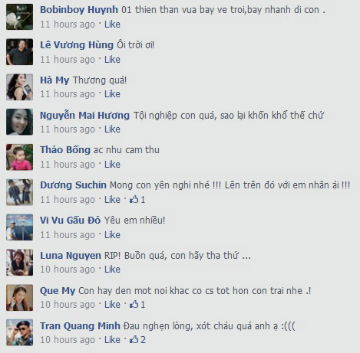The image size is (360, 353).
Task: Click thumbs-up icon on Dương Suchin's comment
Action: pos(134,199)
